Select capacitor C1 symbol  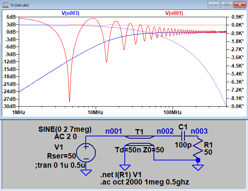pyautogui.click(x=183, y=136)
